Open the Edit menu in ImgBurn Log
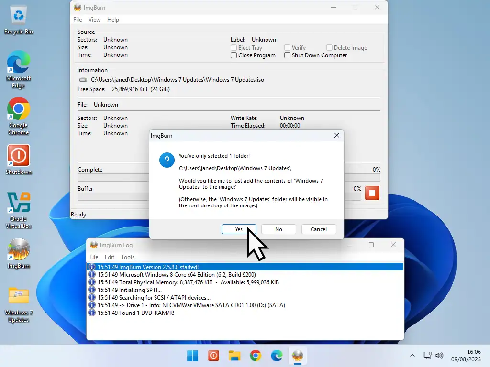The image size is (490, 367). [x=110, y=257]
